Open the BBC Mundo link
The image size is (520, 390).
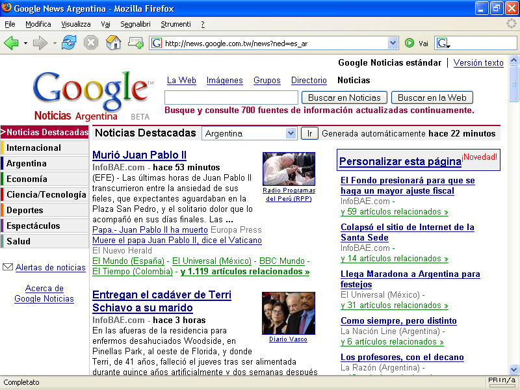[x=282, y=261]
